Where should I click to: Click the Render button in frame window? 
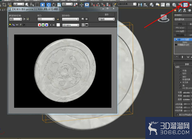coord(107,15)
